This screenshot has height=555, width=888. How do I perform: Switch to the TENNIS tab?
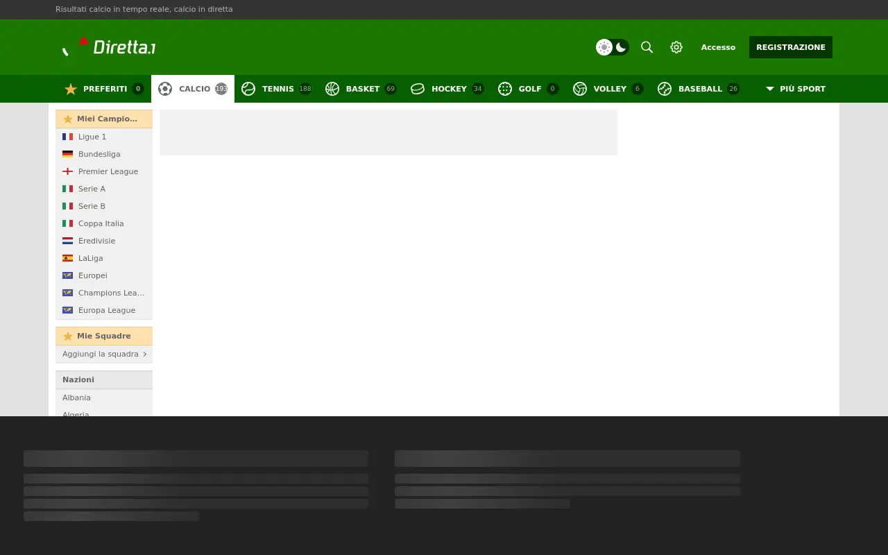click(x=276, y=89)
